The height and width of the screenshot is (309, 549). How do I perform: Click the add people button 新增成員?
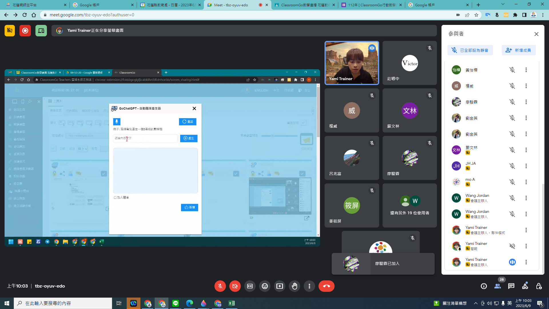(518, 50)
